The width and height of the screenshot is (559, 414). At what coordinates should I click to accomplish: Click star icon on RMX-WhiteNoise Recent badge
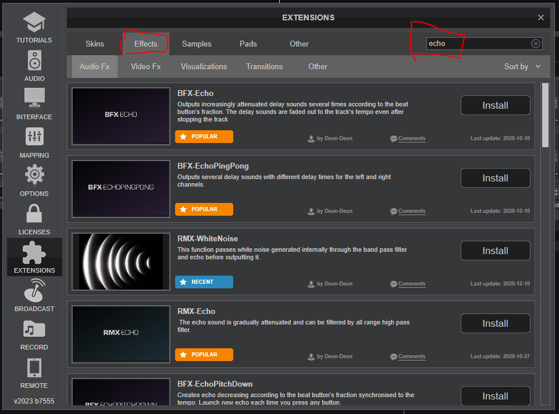pyautogui.click(x=183, y=282)
